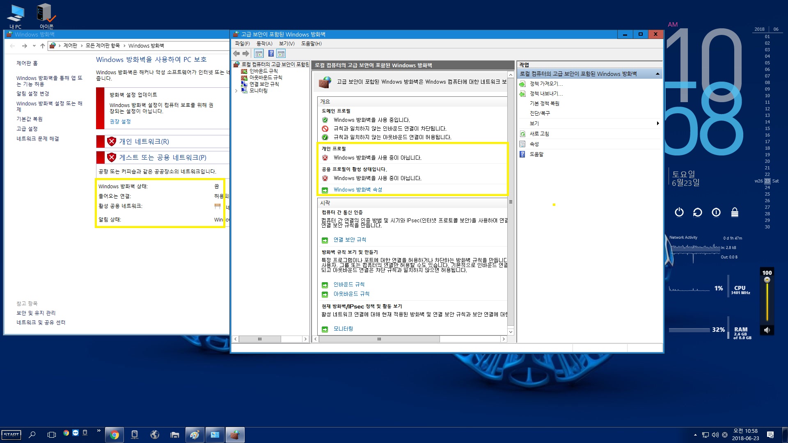Collapse the 게스트 또는 공용 네트워크(P) section
788x443 pixels.
coord(163,158)
